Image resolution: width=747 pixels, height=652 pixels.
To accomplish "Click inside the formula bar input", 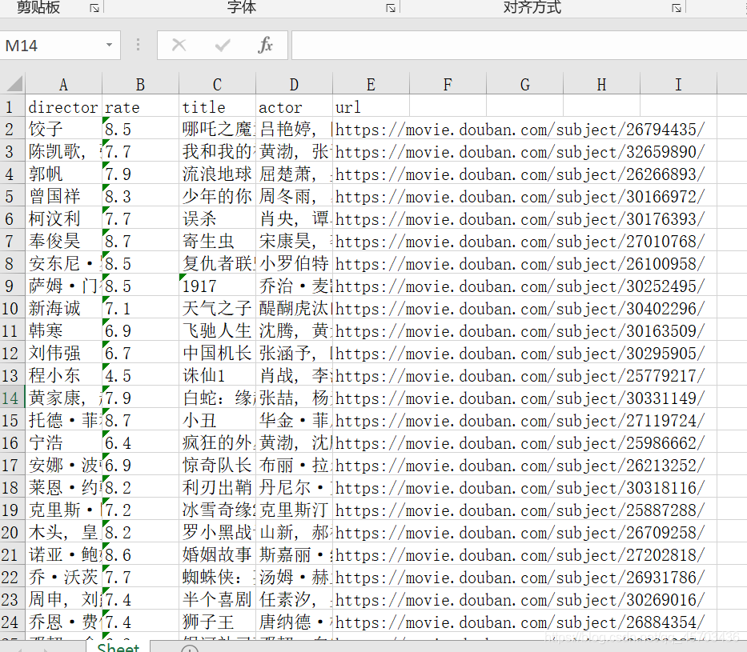I will (x=520, y=46).
